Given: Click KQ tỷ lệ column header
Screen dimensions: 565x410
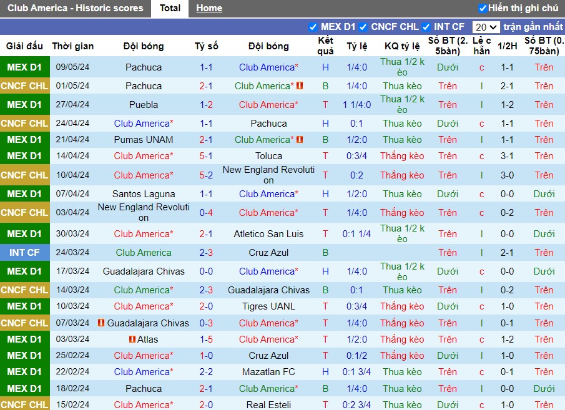Looking at the screenshot, I should [x=402, y=46].
